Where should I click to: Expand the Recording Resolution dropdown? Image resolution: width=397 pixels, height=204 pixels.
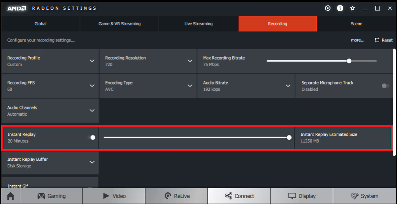click(x=190, y=61)
